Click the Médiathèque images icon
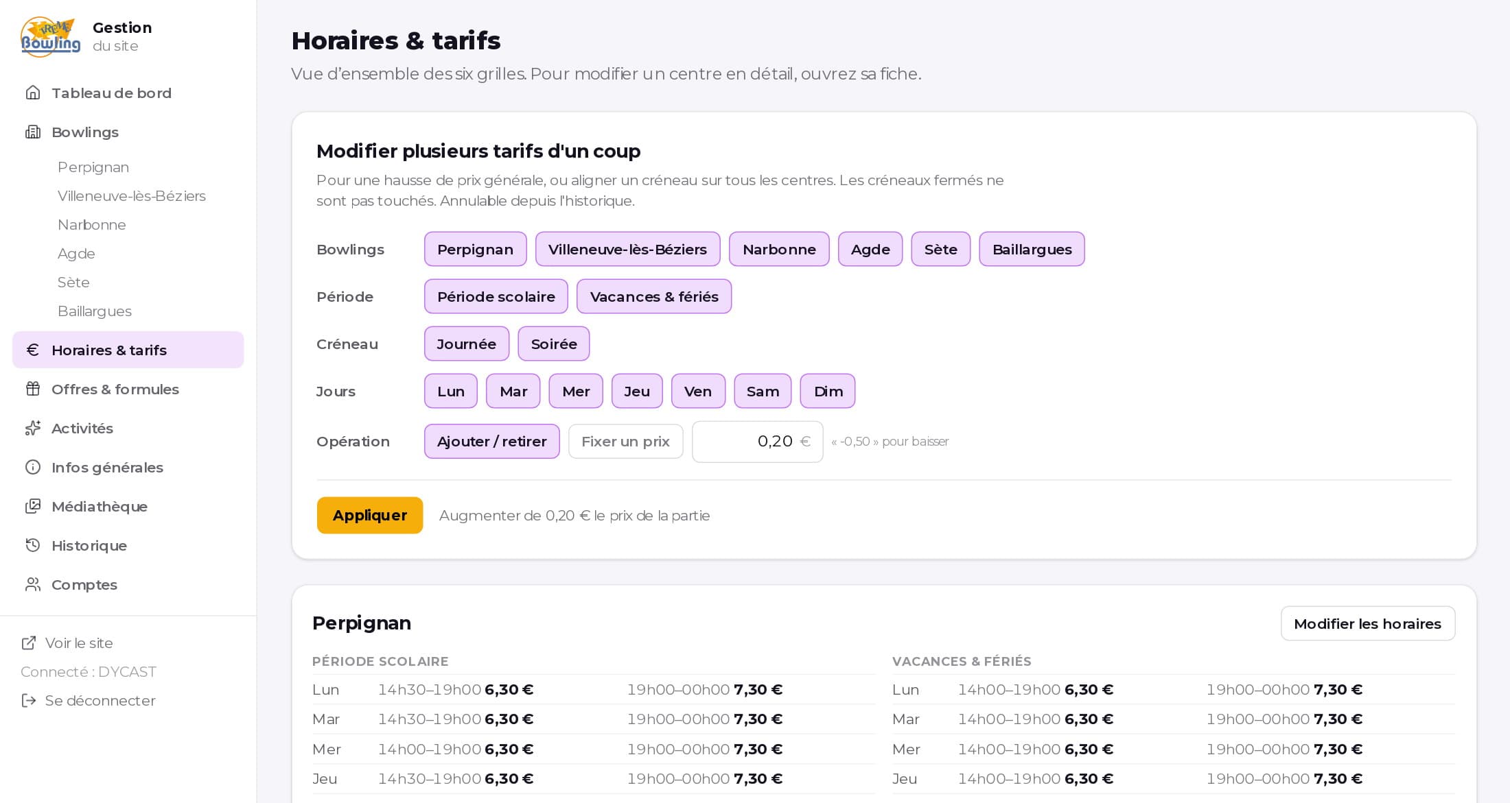The image size is (1510, 803). 33,506
